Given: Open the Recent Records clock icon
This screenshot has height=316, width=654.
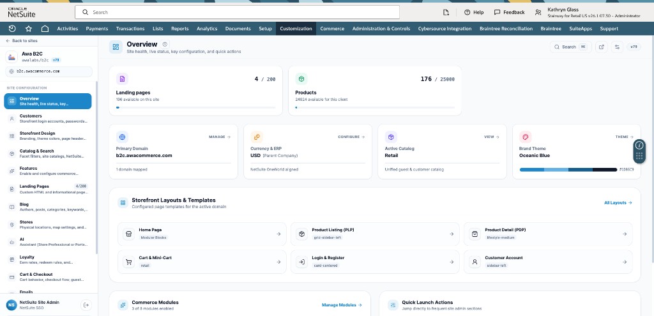Looking at the screenshot, I should [x=12, y=29].
